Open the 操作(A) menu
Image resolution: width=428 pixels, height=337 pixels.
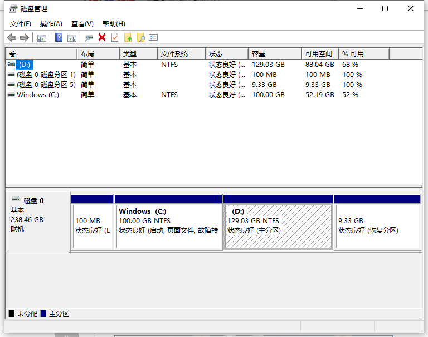51,24
